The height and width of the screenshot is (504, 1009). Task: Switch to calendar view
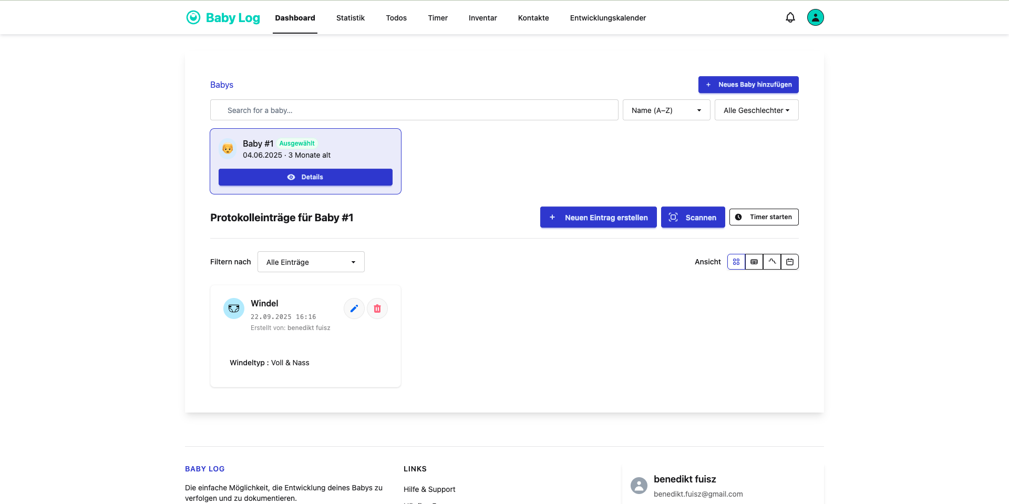(x=790, y=262)
